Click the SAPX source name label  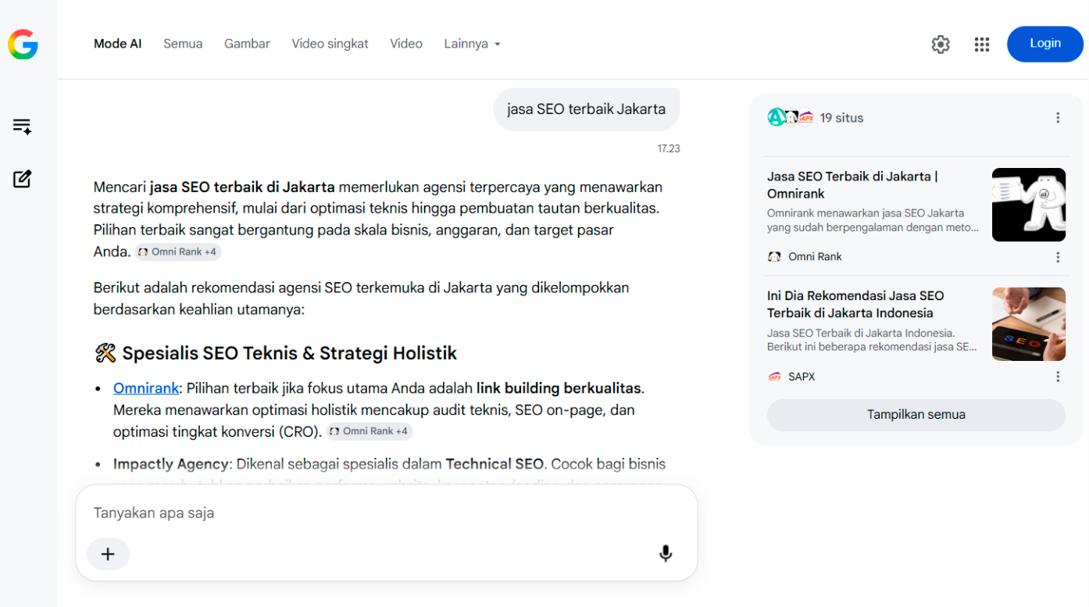pyautogui.click(x=802, y=377)
